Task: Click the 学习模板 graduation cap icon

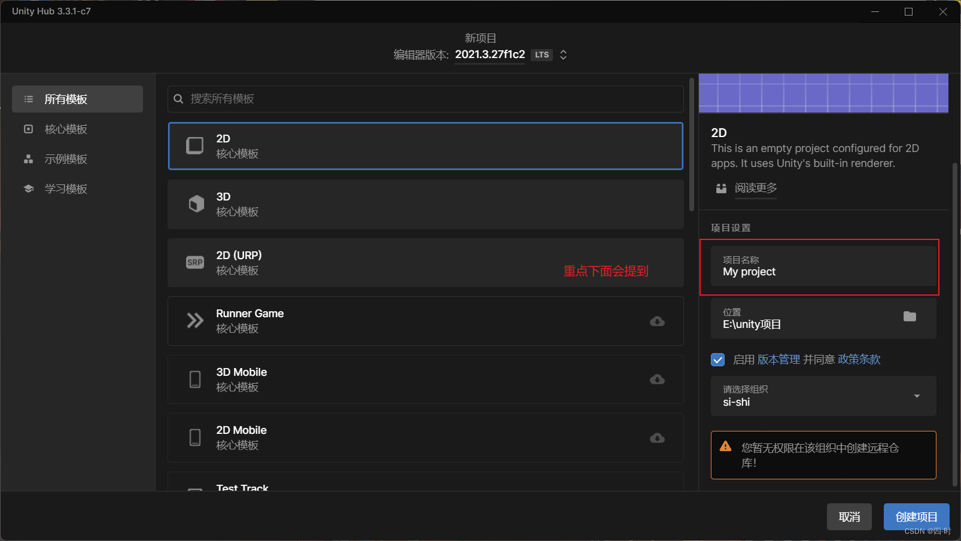Action: [x=28, y=189]
